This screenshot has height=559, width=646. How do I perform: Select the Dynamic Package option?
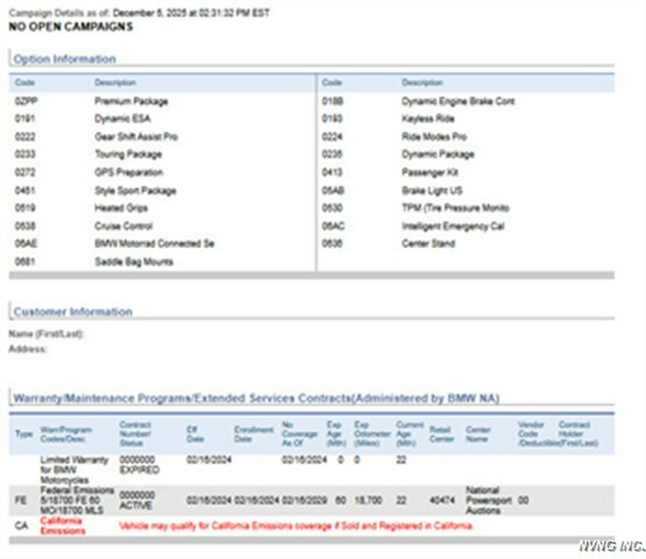[438, 154]
